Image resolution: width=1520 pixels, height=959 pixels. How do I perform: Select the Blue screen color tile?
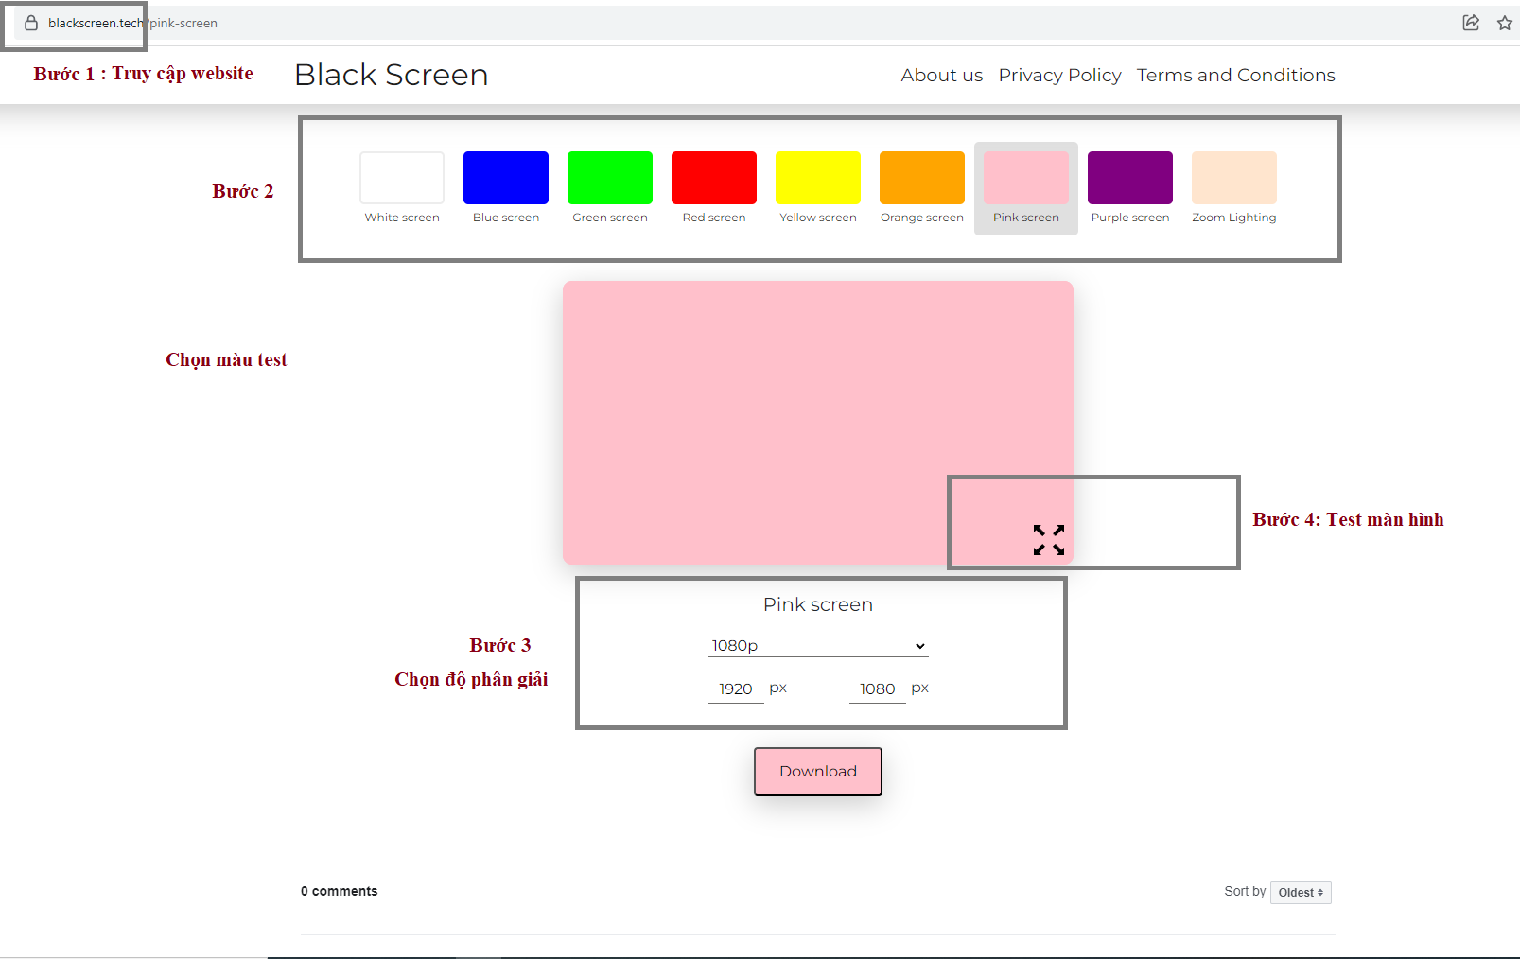coord(505,177)
